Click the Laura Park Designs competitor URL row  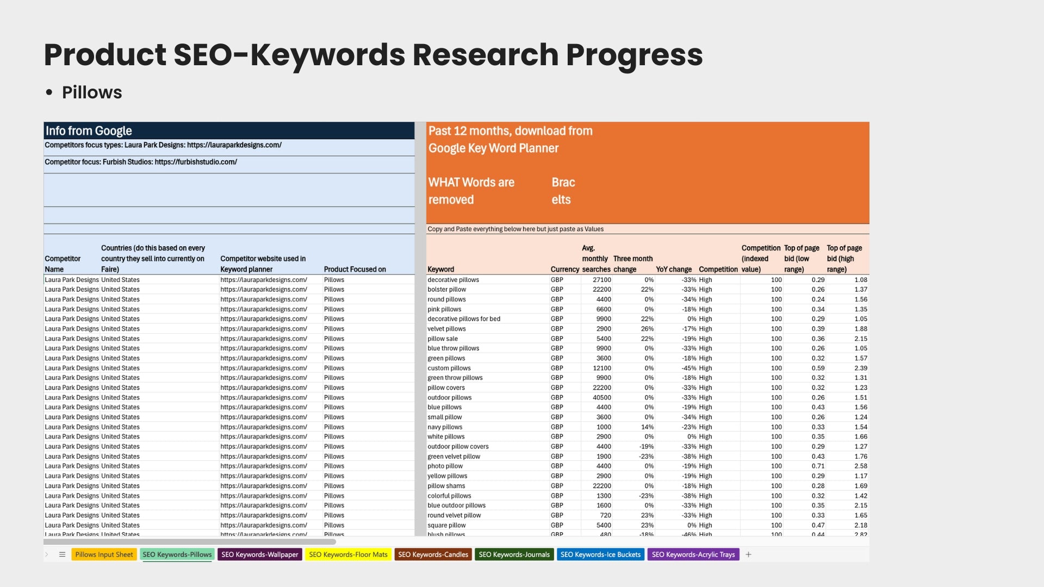229,148
